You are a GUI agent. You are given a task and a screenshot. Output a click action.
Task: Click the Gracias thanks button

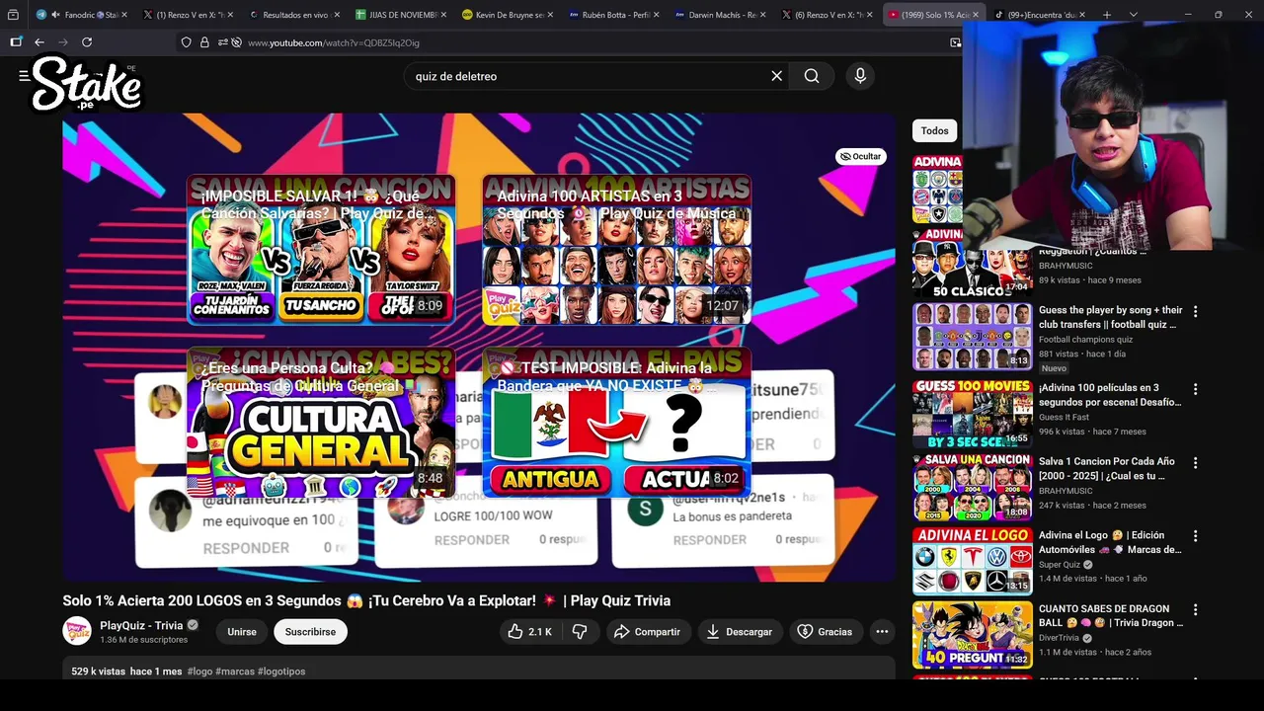coord(825,632)
